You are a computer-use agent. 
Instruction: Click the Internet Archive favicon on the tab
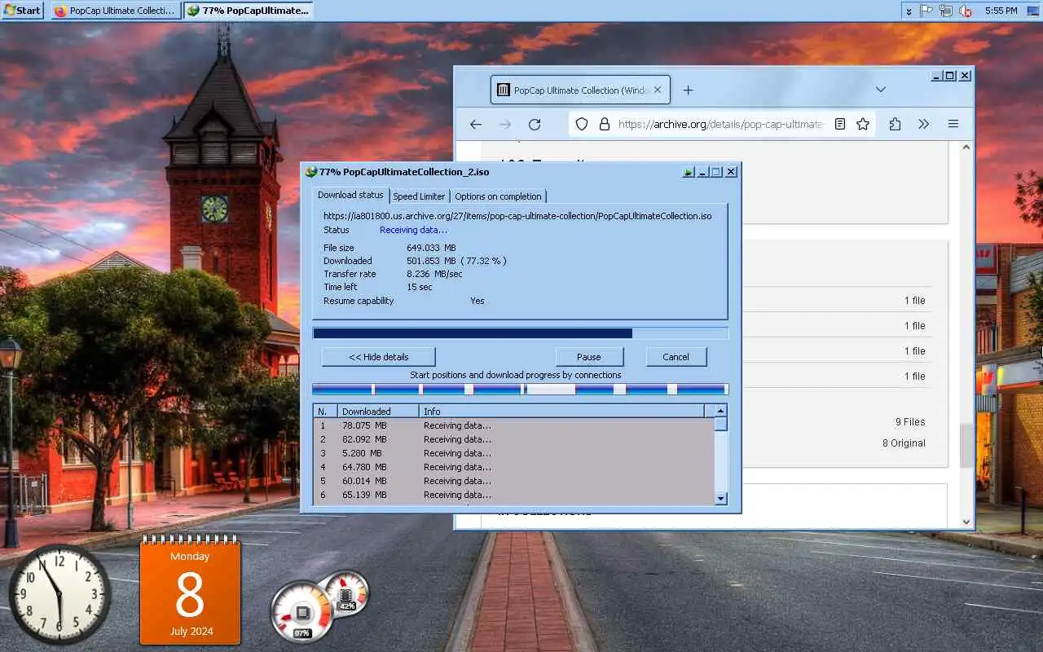point(504,90)
